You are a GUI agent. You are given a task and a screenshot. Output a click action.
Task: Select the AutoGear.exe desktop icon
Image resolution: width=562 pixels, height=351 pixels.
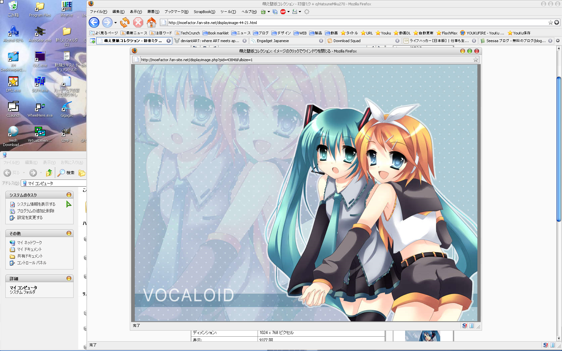(x=40, y=34)
